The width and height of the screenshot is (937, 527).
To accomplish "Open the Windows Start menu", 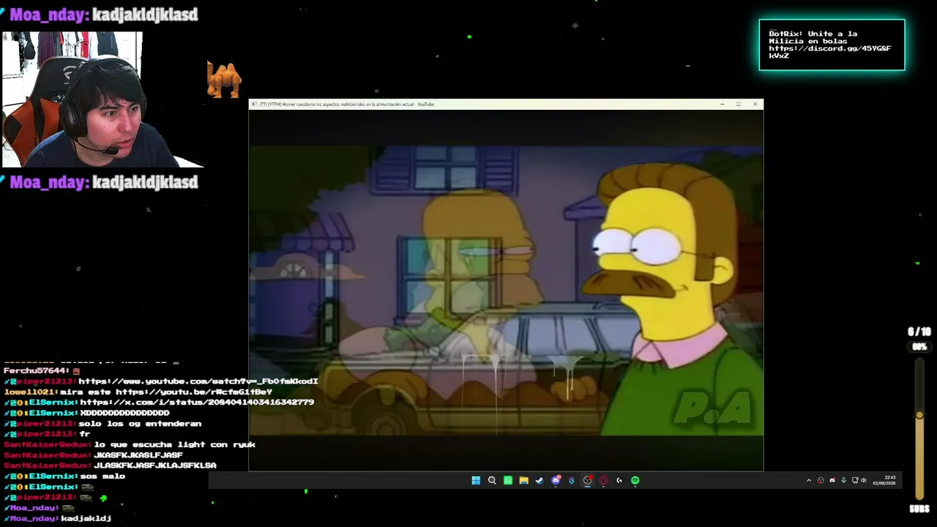I will [x=476, y=480].
